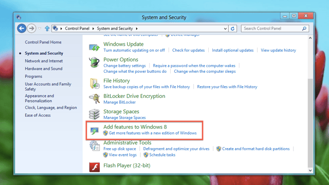The width and height of the screenshot is (329, 185).
Task: Click Check for updates link
Action: tap(189, 50)
